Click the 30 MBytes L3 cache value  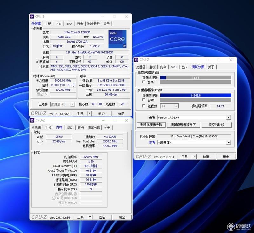[x=111, y=94]
